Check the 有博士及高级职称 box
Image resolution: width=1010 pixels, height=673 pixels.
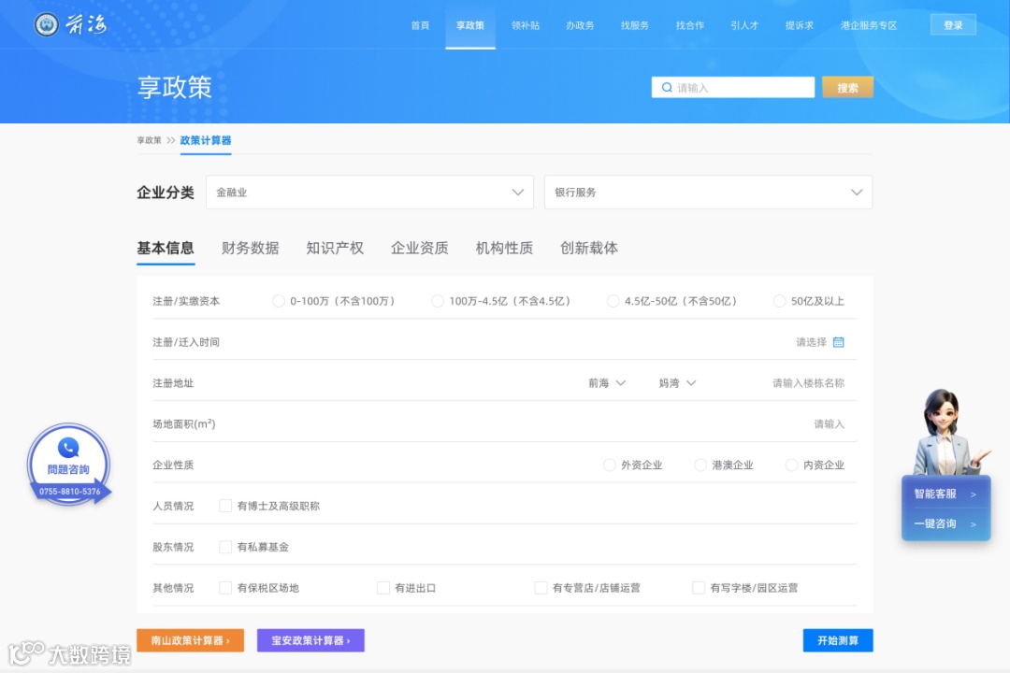pyautogui.click(x=225, y=506)
